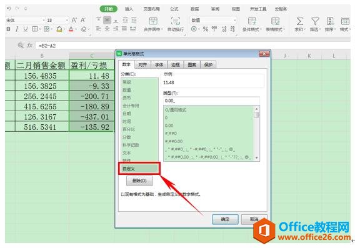Click the scroll-down arrow of type list
The image size is (355, 248).
pos(257,158)
